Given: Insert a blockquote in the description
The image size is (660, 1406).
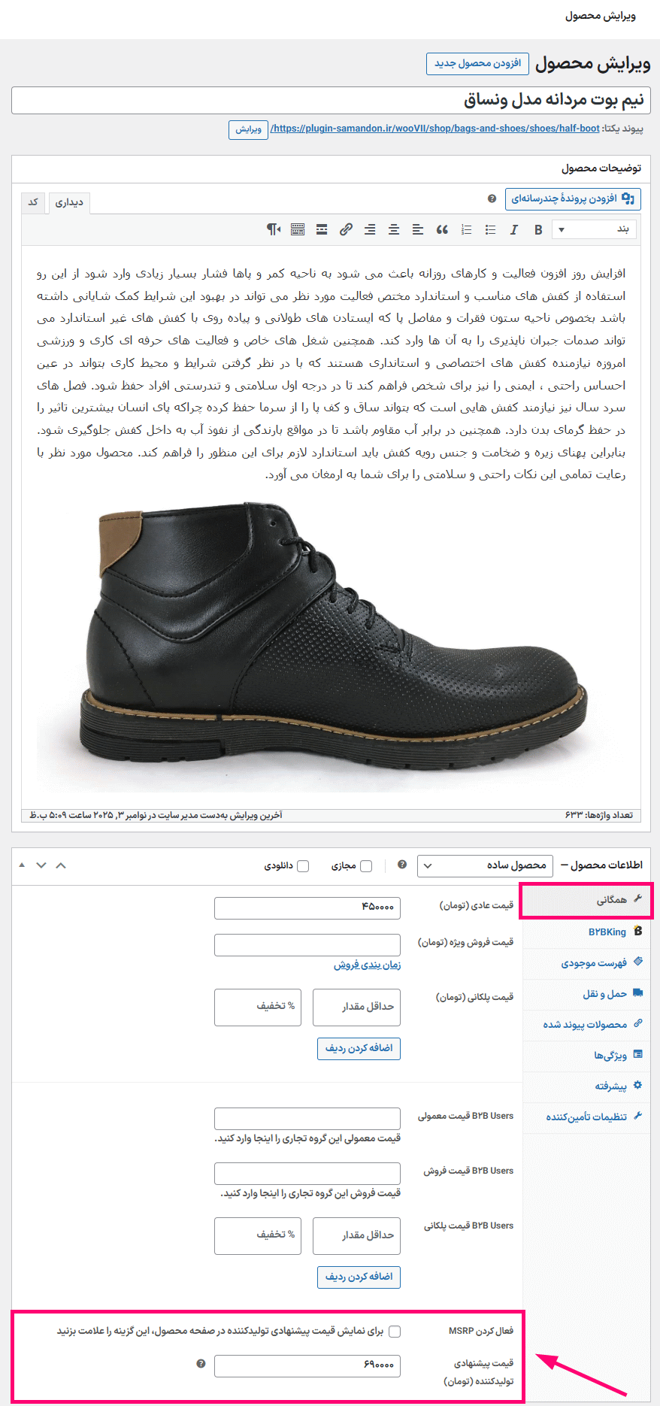Looking at the screenshot, I should (442, 230).
